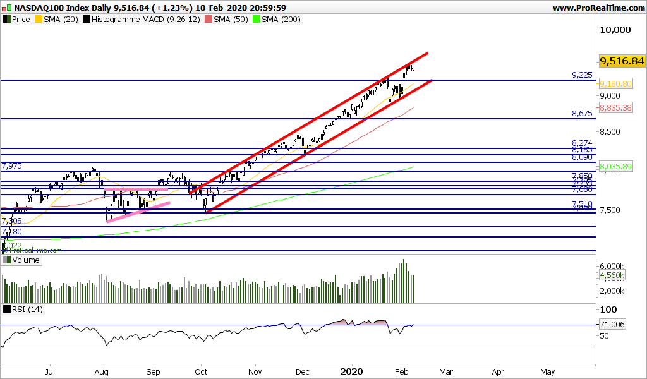Click the green SMA (200) color swatch

(x=257, y=20)
